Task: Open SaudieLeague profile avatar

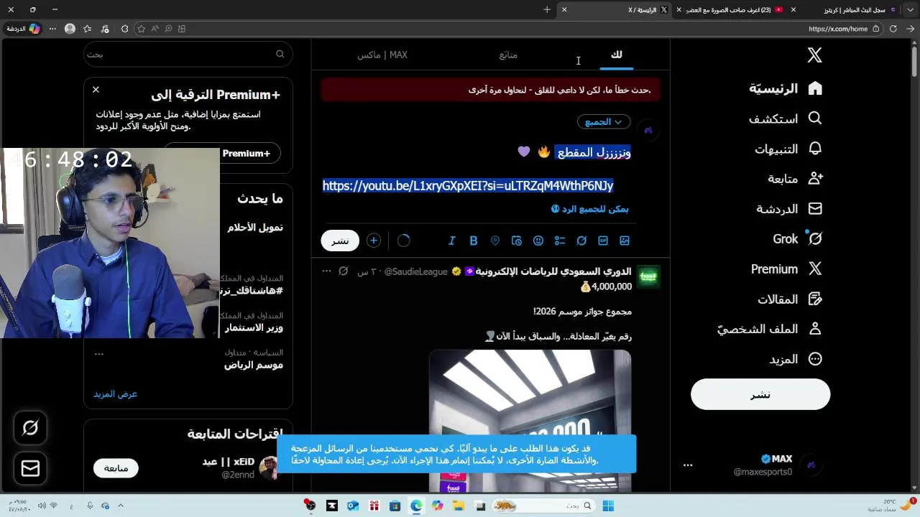Action: [649, 277]
